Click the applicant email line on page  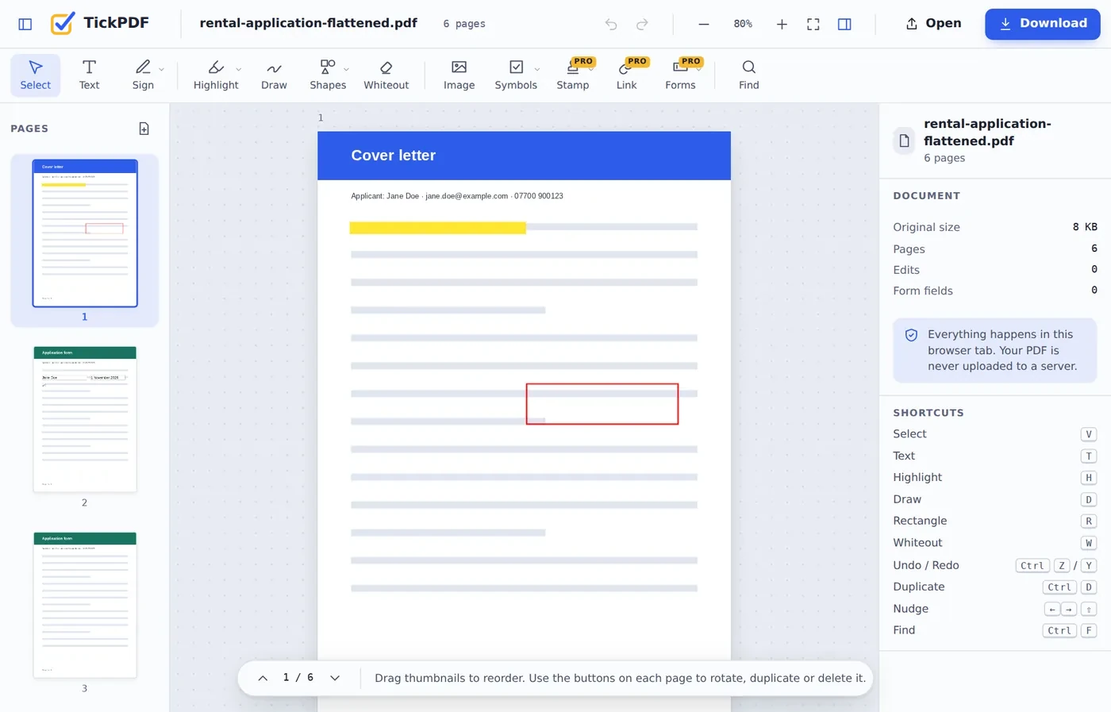457,196
